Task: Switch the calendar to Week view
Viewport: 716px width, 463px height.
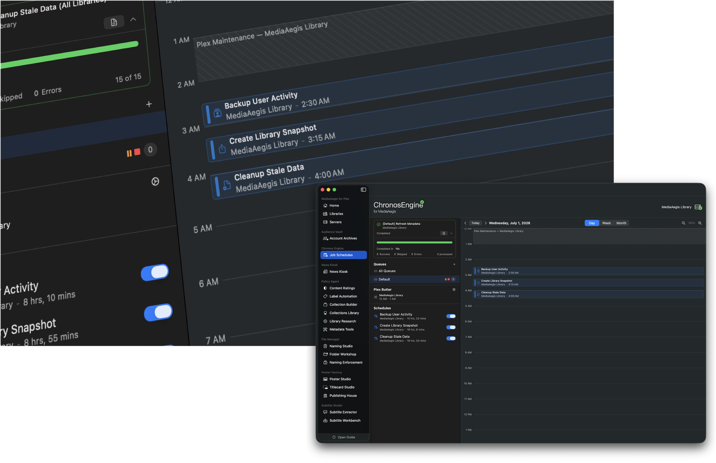Action: 606,223
